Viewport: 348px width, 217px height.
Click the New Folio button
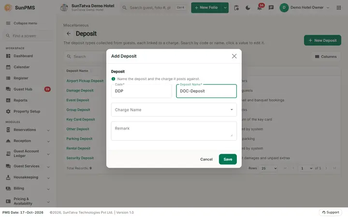(206, 8)
